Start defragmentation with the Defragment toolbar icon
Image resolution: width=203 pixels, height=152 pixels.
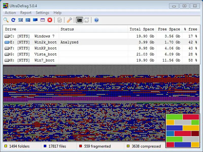(x=21, y=20)
